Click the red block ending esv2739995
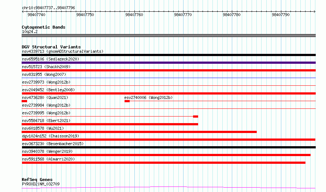326x192 pixels. [196, 117]
